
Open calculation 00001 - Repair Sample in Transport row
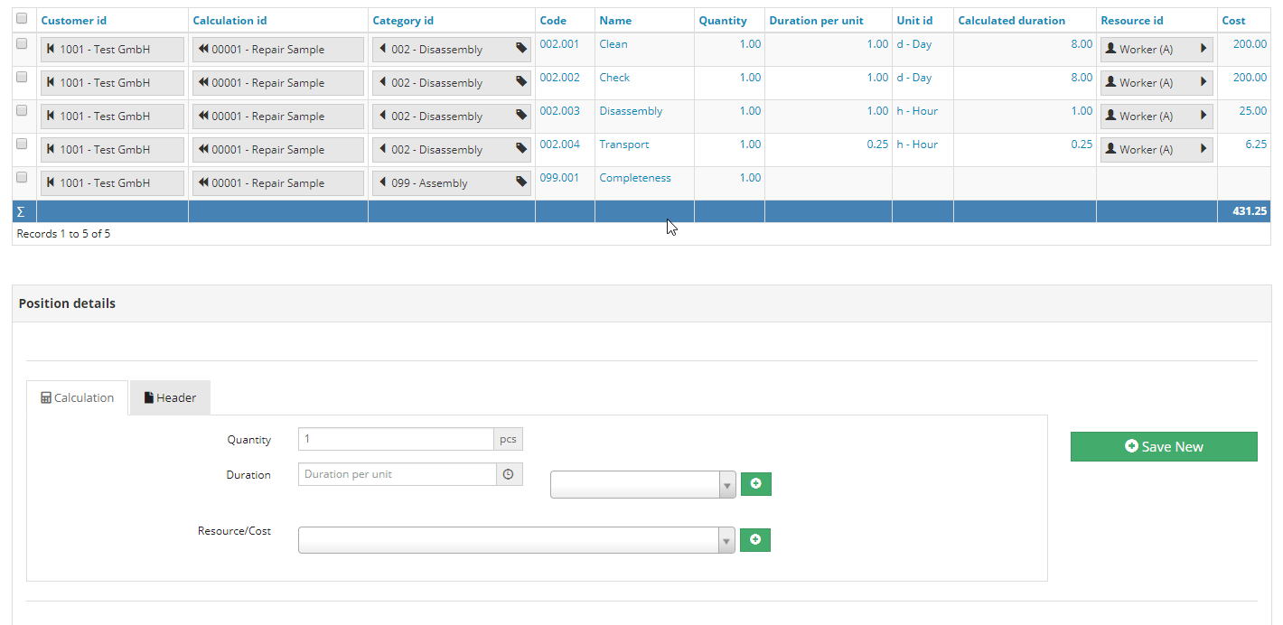[x=278, y=150]
